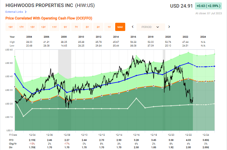Viewport: 227px width, 150px height.
Task: Switch to the 17Y range
Action: 22,27
